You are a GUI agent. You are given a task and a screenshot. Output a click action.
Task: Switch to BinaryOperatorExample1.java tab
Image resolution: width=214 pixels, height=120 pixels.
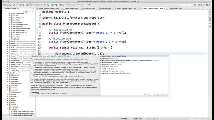click(47, 8)
